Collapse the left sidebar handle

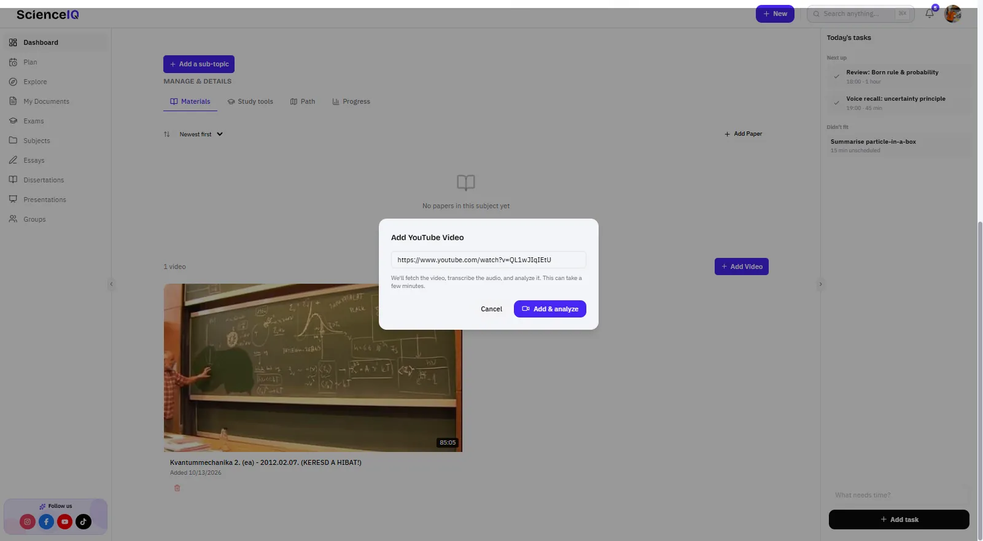click(111, 284)
